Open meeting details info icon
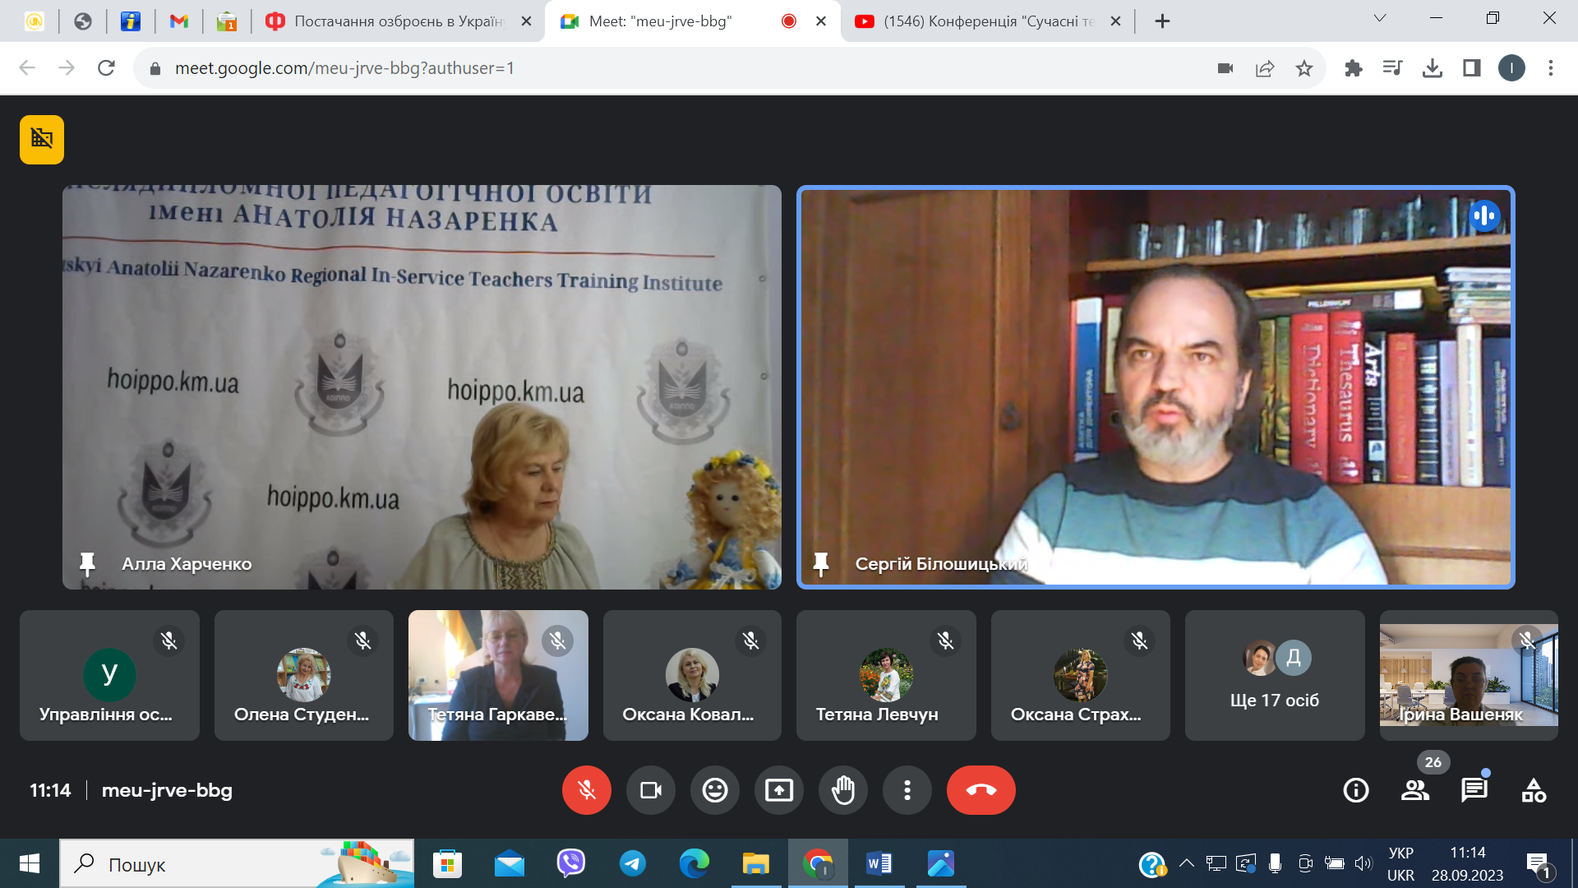The height and width of the screenshot is (888, 1578). [x=1355, y=790]
